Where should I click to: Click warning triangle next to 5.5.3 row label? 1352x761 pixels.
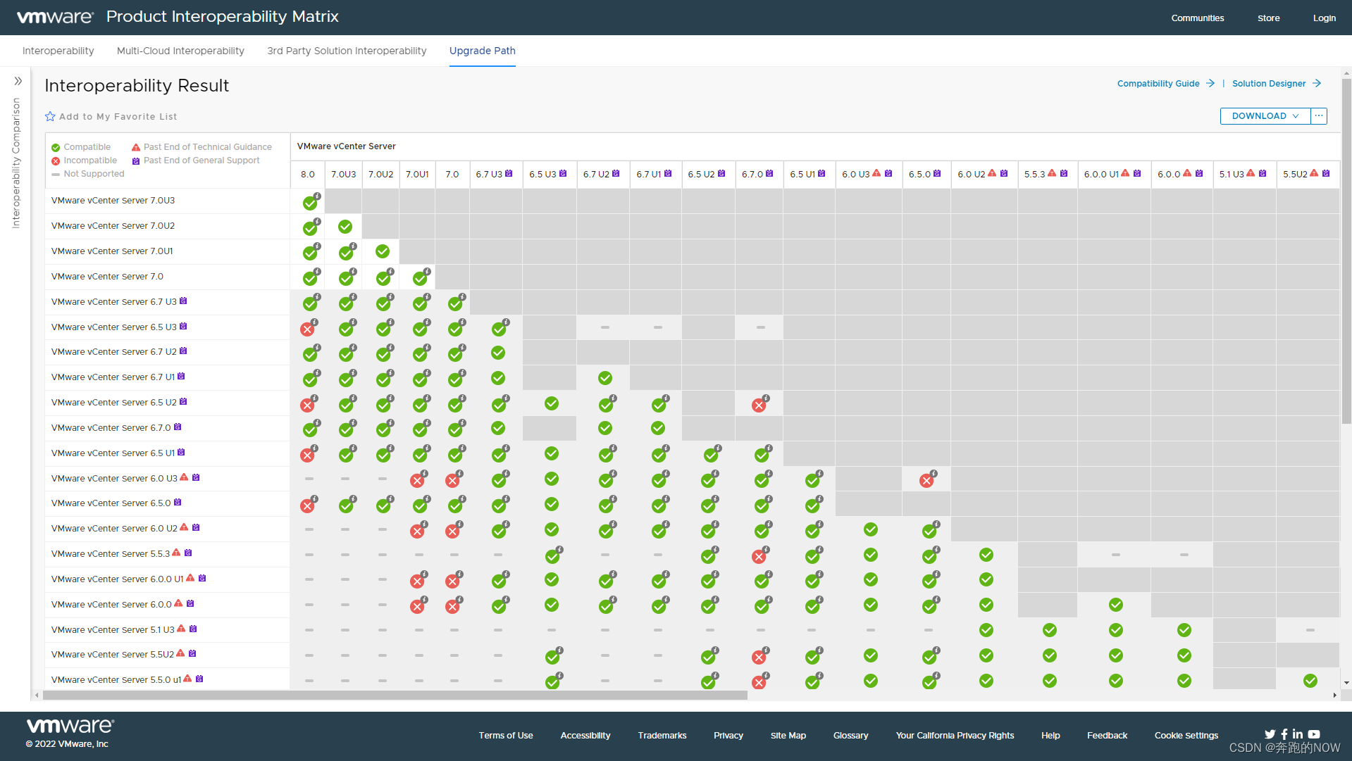click(x=177, y=553)
